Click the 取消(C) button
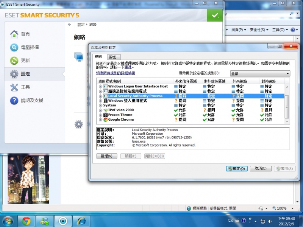The height and width of the screenshot is (227, 303). [261, 168]
